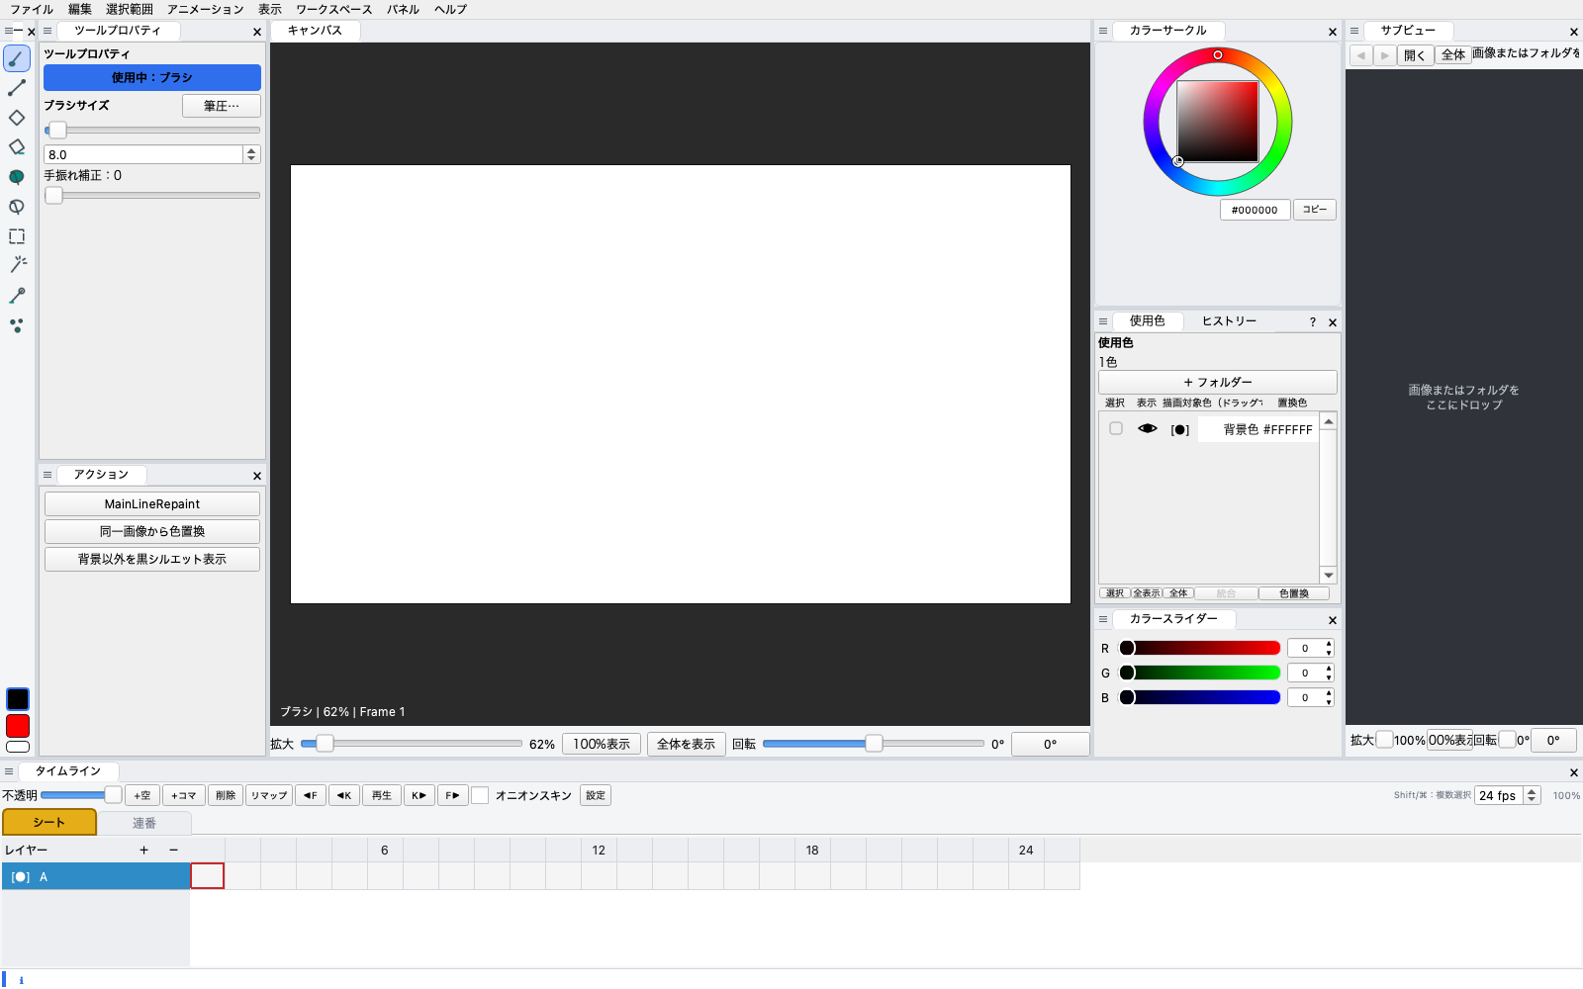Screen dimensions: 1583x989
Task: Click the B value stepper arrows
Action: point(1329,697)
